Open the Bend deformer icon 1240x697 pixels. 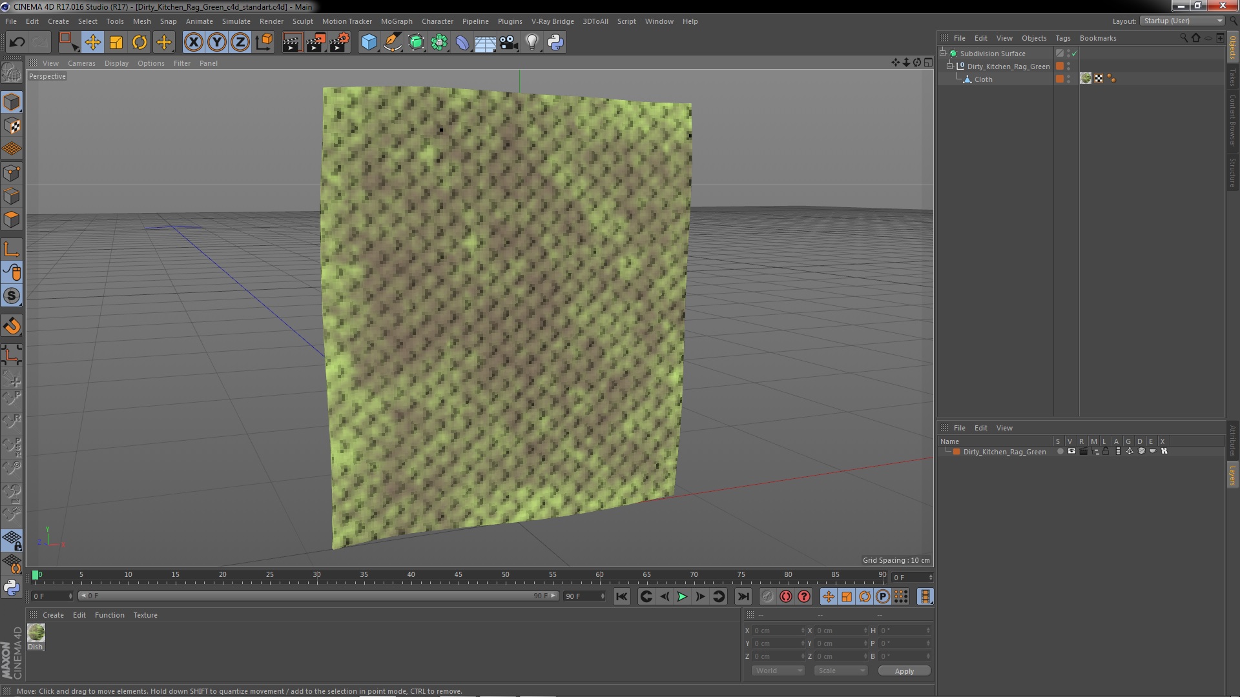pyautogui.click(x=462, y=43)
